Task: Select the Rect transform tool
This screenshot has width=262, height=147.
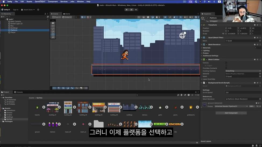Action: click(53, 34)
